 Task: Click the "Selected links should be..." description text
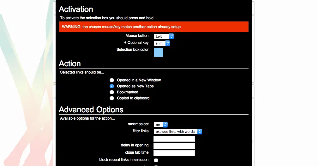tap(82, 72)
